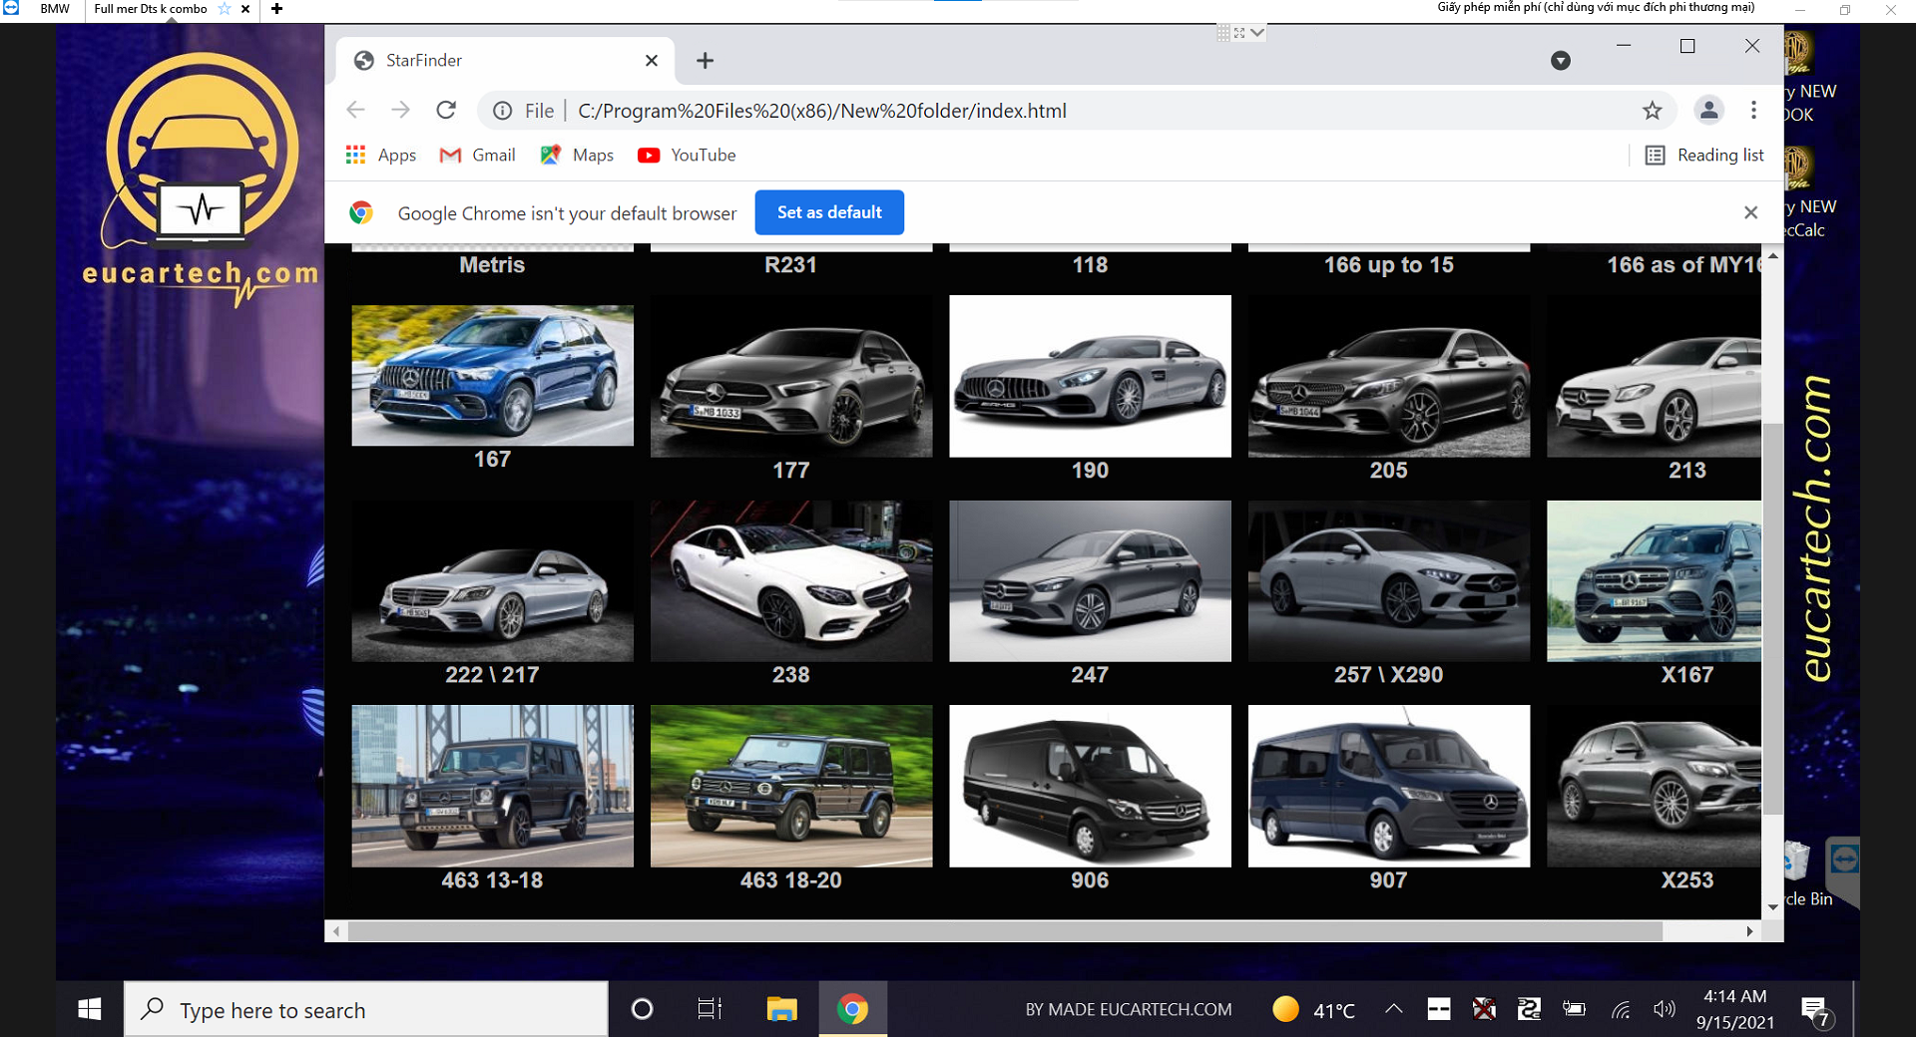Click the taskbar search box
Screen dimensions: 1916x1037
(x=366, y=1009)
